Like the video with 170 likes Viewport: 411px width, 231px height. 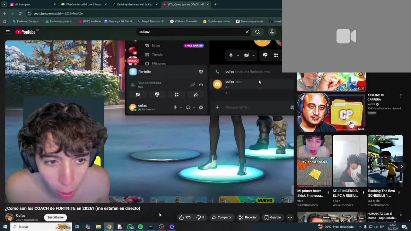coord(185,217)
